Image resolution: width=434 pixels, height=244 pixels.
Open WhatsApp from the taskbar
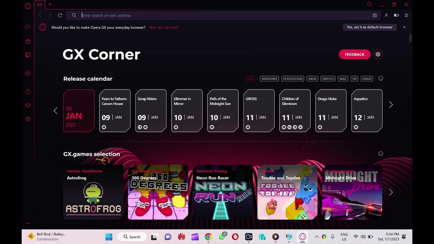[x=221, y=237]
